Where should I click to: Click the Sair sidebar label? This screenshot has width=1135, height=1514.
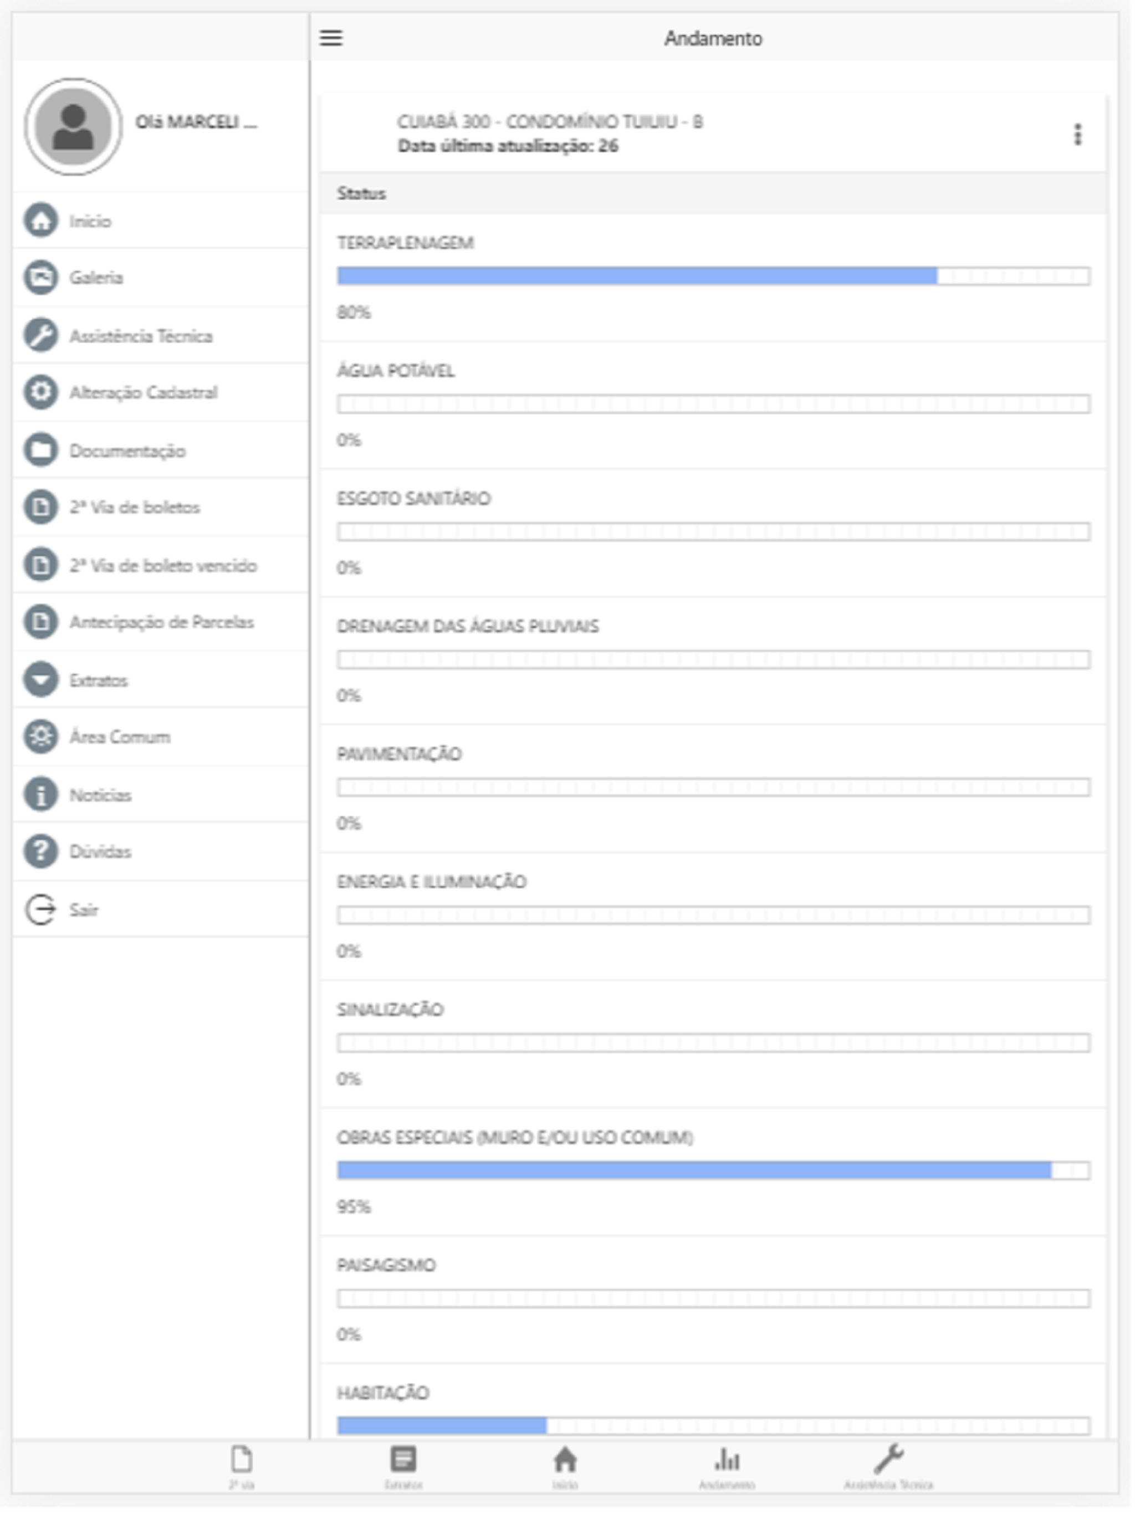[x=84, y=909]
